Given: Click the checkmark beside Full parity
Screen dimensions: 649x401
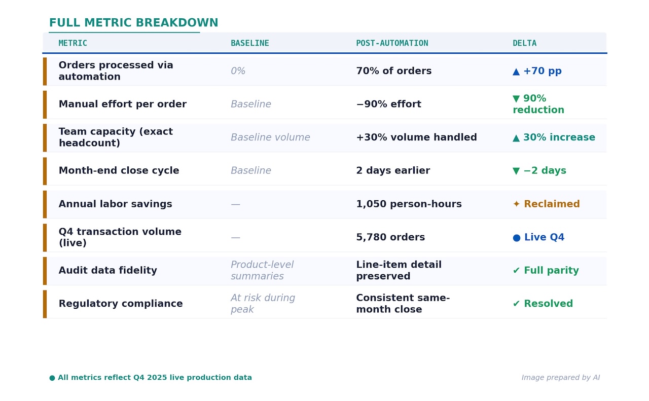Looking at the screenshot, I should pos(516,271).
